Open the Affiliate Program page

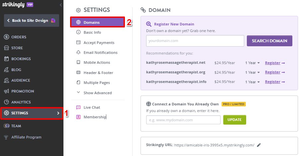[x=26, y=137]
